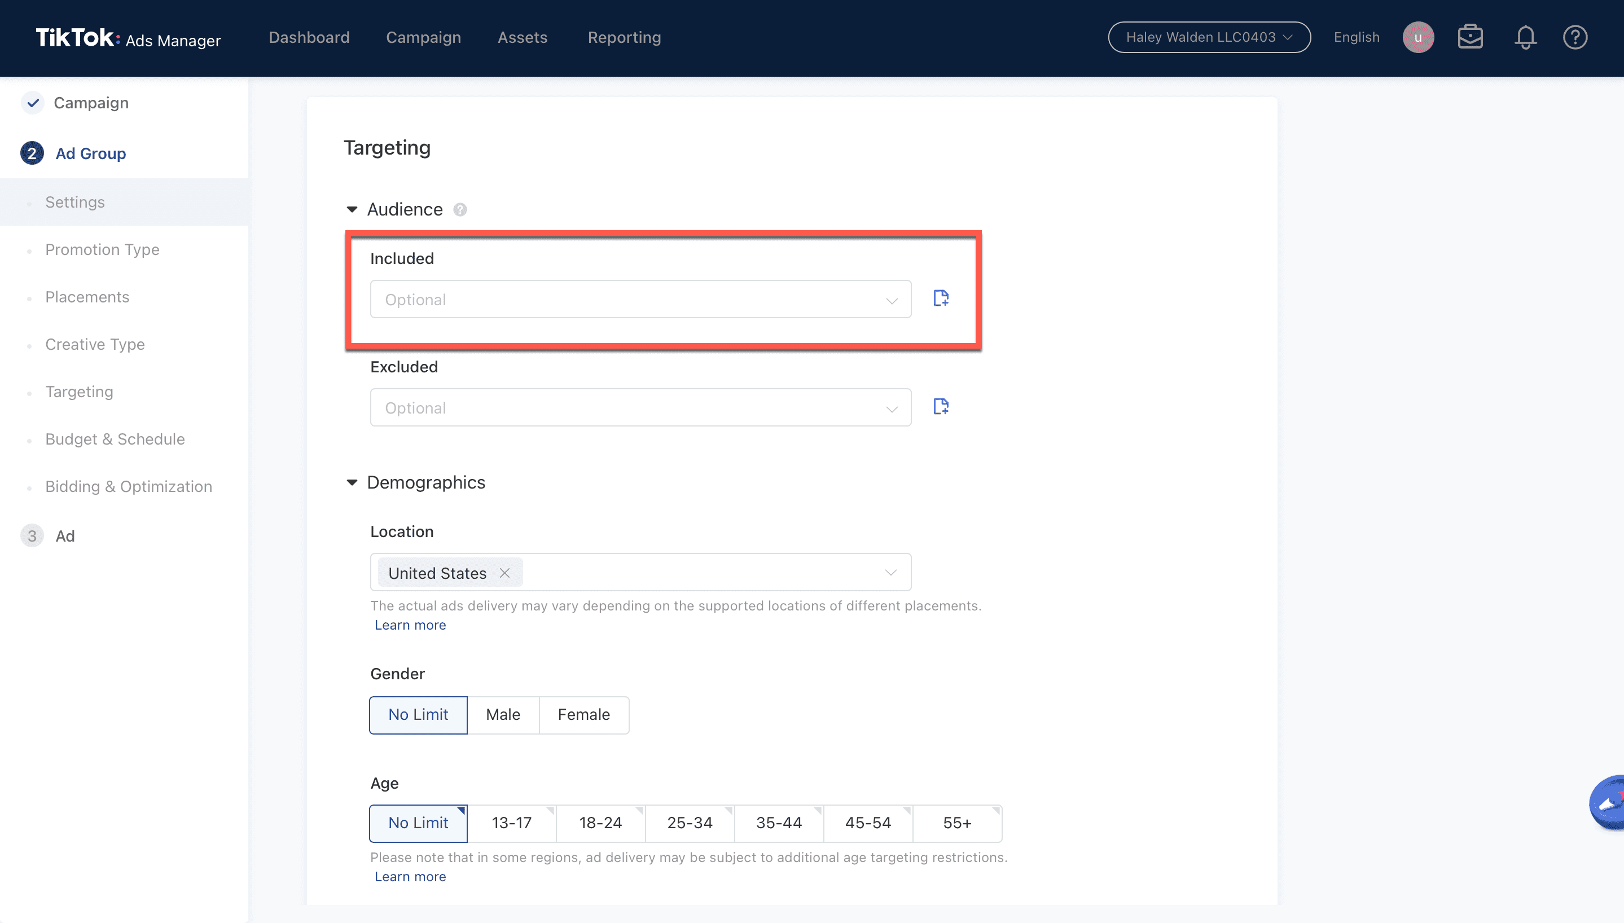Click the create audience icon beside Included
The height and width of the screenshot is (923, 1624).
click(x=941, y=298)
